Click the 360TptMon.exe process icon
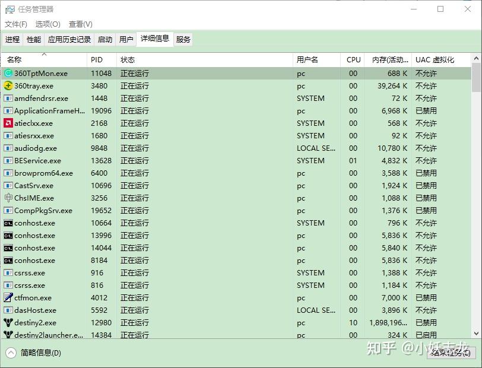482x368 pixels. [8, 73]
